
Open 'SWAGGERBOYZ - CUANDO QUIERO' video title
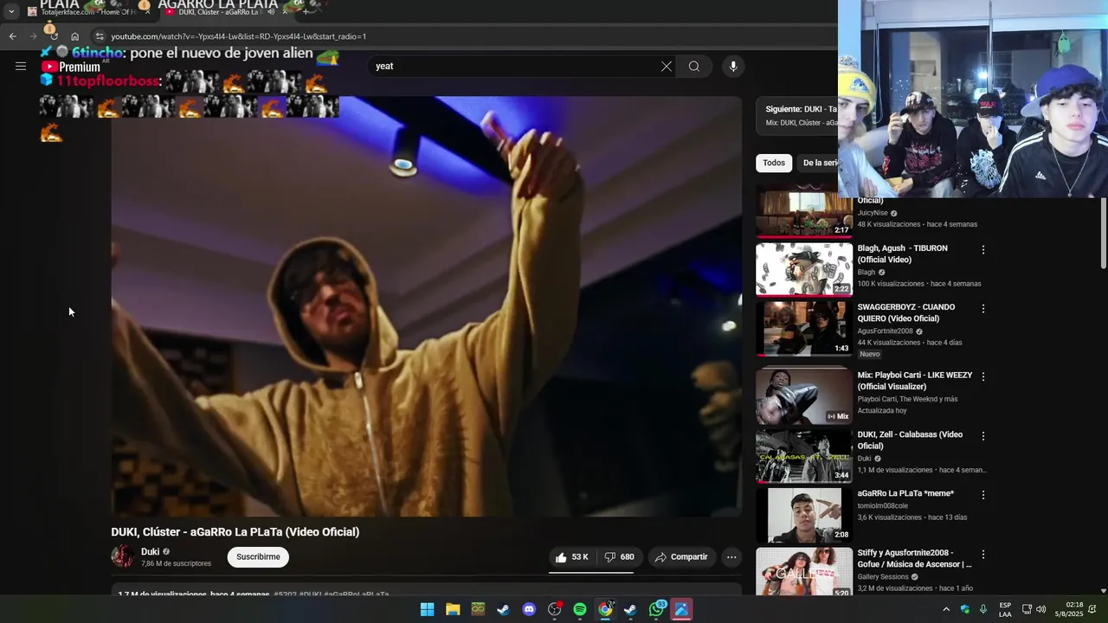[906, 312]
